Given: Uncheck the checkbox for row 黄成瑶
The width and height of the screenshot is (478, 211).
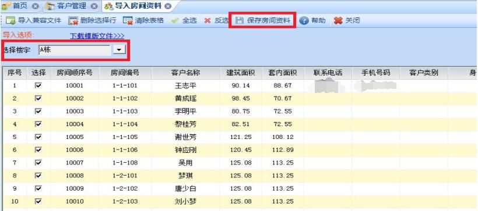Looking at the screenshot, I should click(x=38, y=98).
